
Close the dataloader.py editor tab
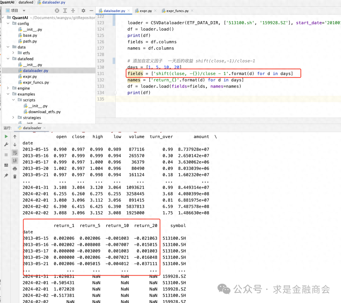click(x=129, y=10)
